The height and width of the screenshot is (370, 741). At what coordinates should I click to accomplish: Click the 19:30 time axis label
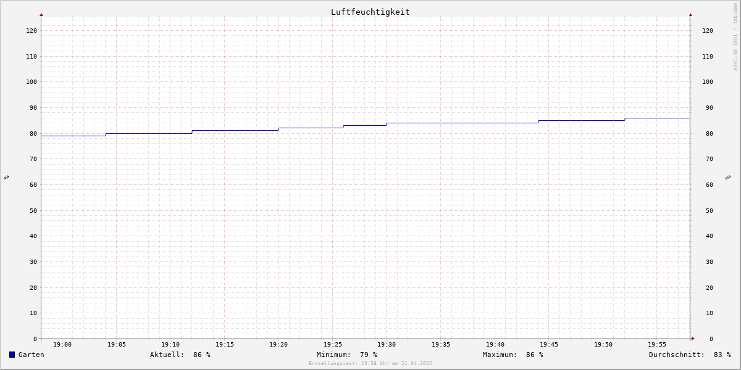[387, 344]
